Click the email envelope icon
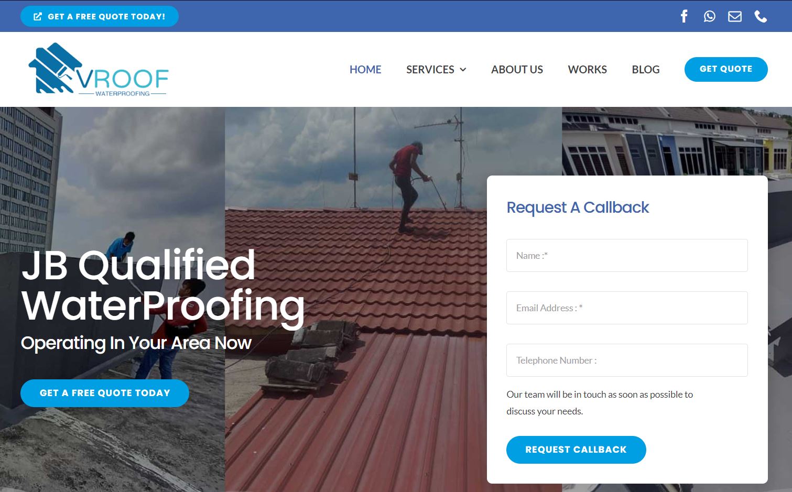 (x=735, y=16)
